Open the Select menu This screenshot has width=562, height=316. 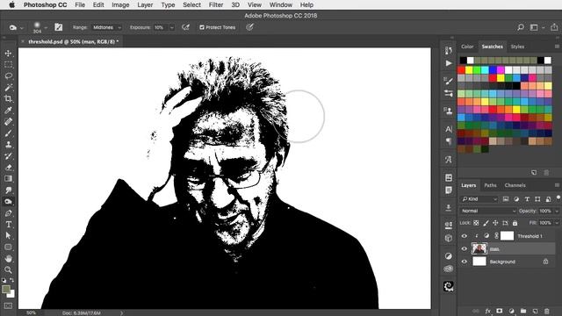pyautogui.click(x=191, y=5)
